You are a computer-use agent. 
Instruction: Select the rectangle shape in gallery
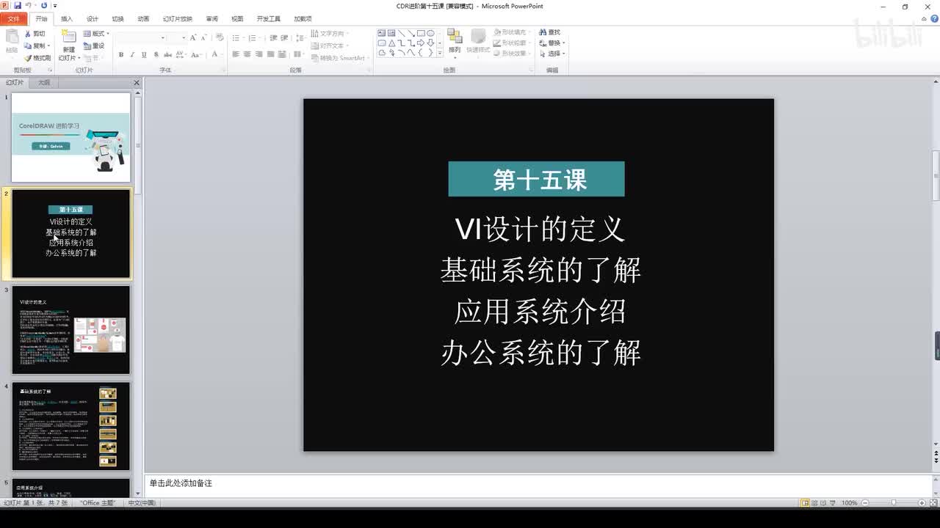[x=421, y=33]
